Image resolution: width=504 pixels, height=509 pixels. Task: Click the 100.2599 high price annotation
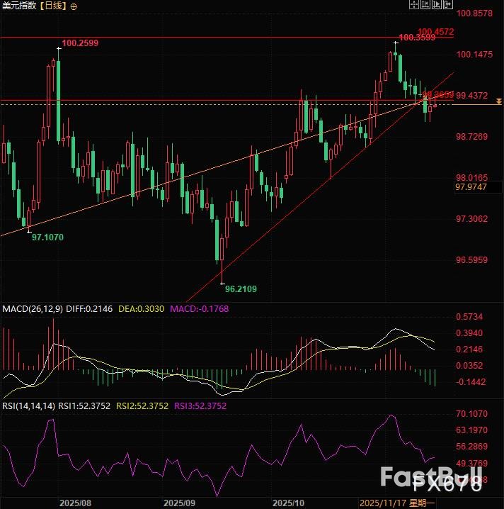[x=80, y=43]
